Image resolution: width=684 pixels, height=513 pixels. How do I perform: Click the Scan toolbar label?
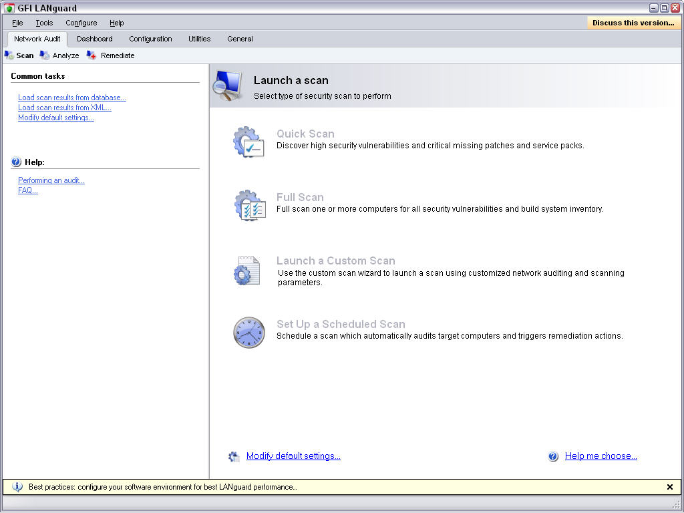pyautogui.click(x=25, y=55)
